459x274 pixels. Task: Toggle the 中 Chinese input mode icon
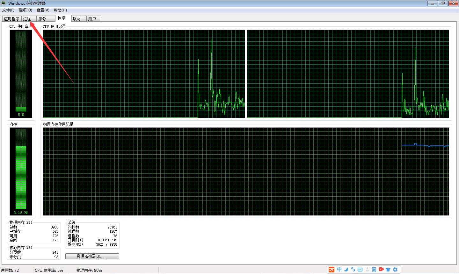coord(339,270)
